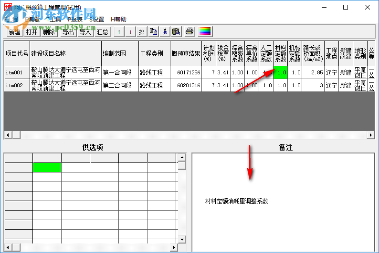Click the 建设项目名称 column header
379x253 pixels.
65,53
